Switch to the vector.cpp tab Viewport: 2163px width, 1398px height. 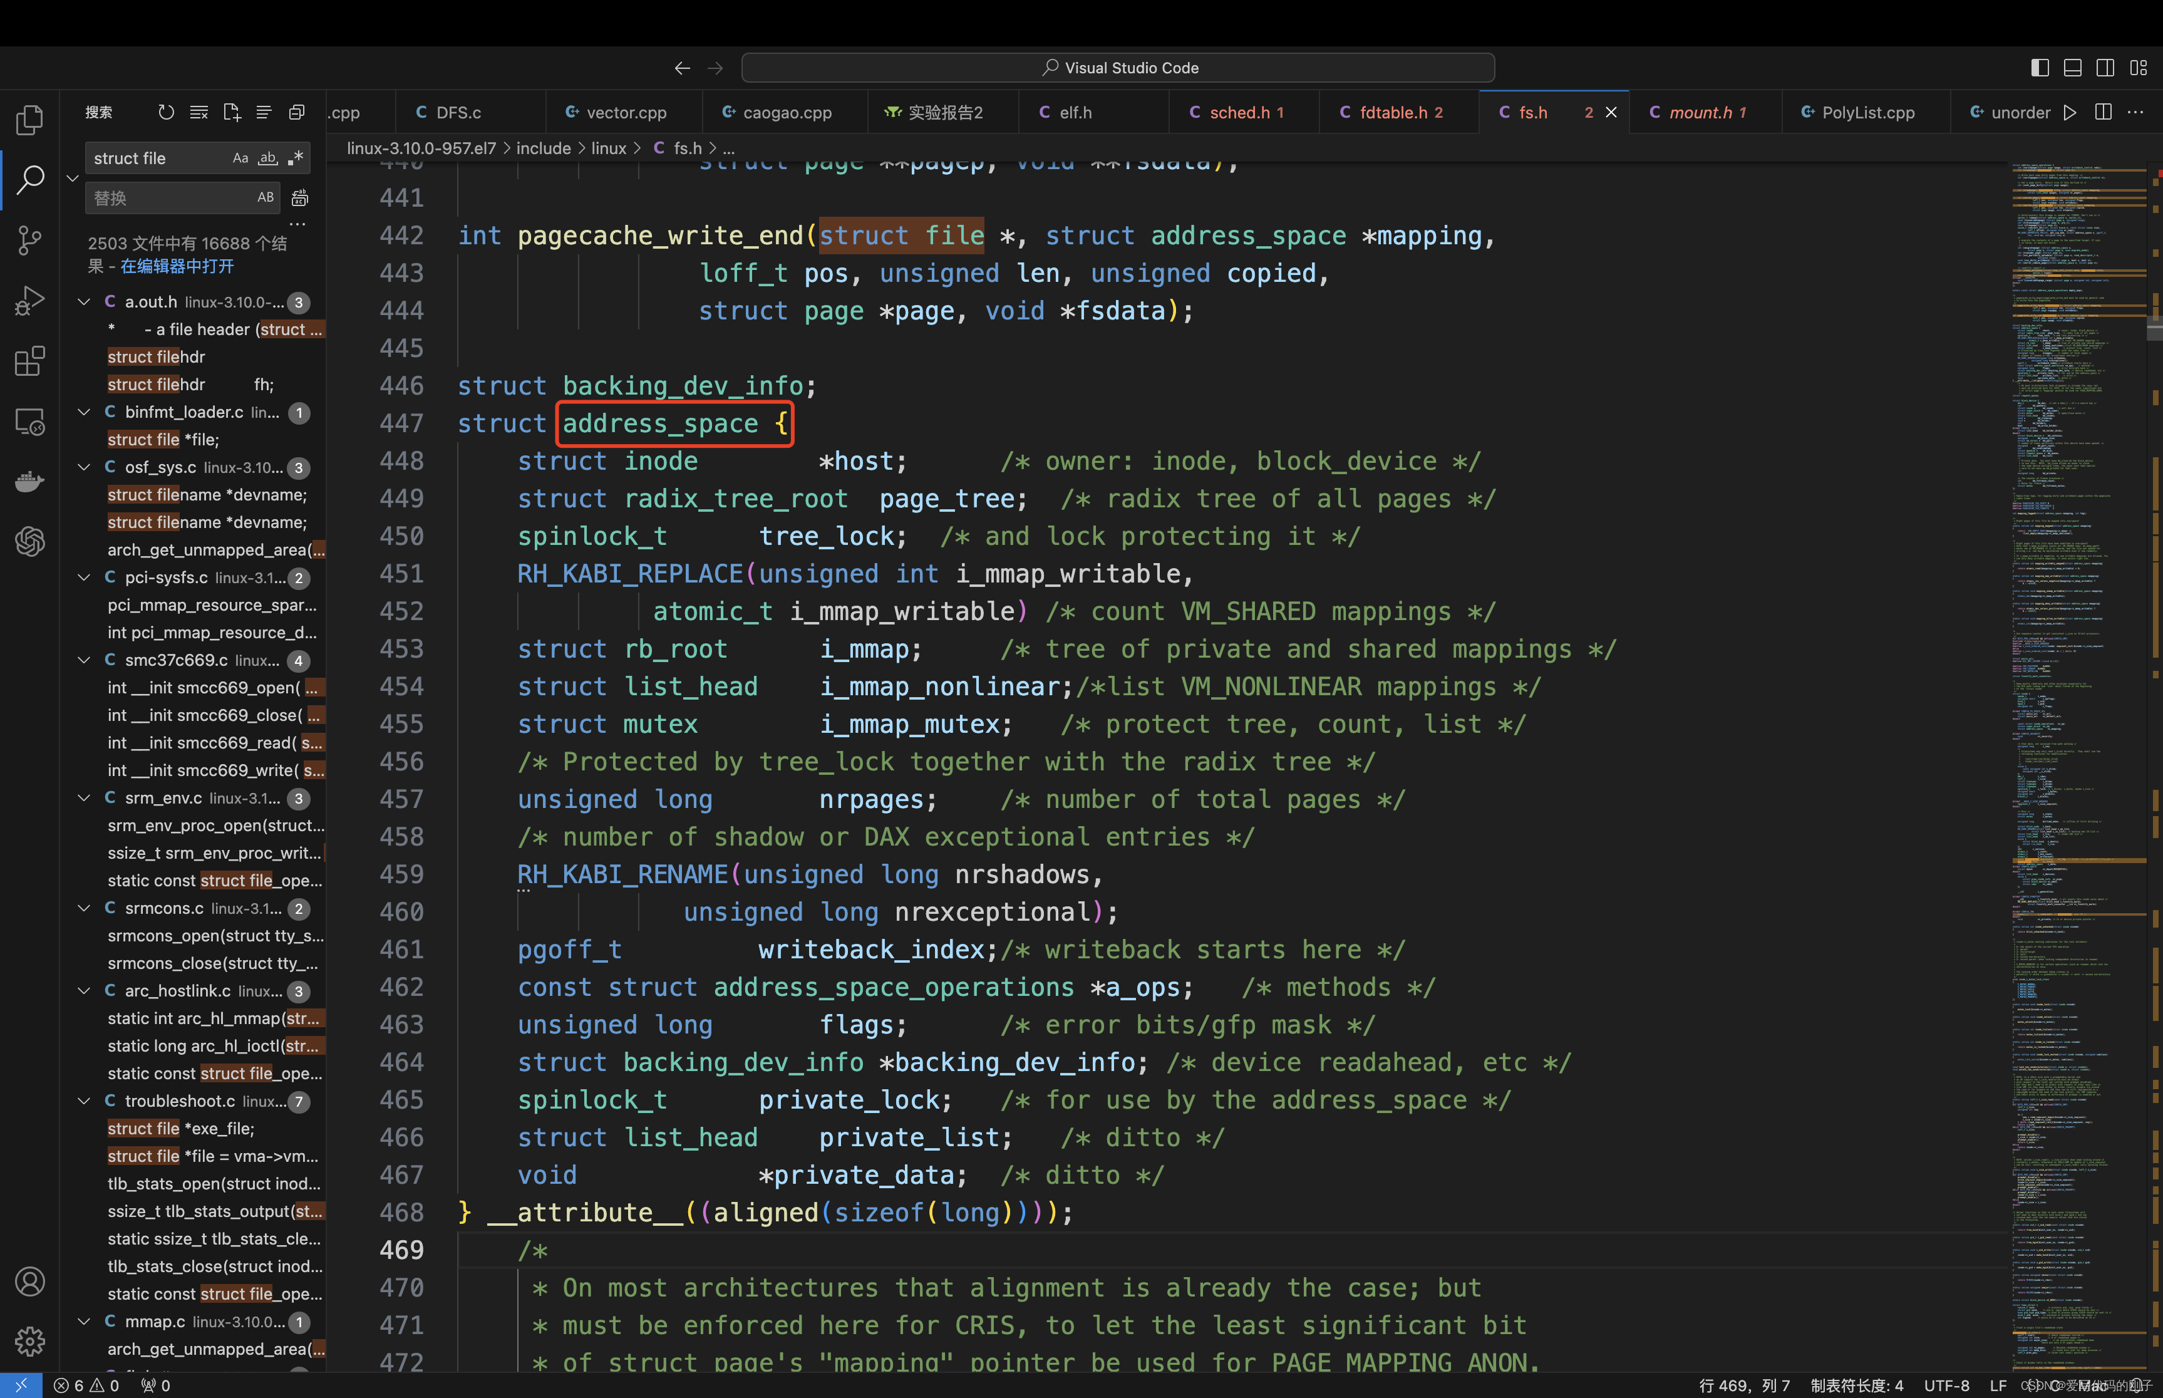pos(624,113)
